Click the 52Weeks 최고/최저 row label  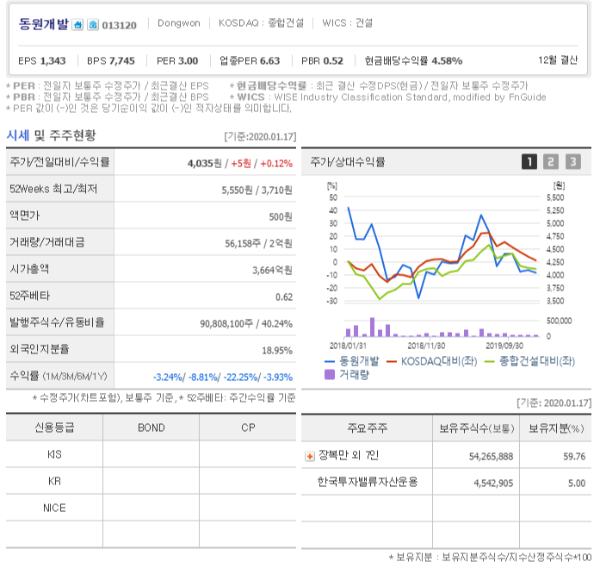[53, 189]
